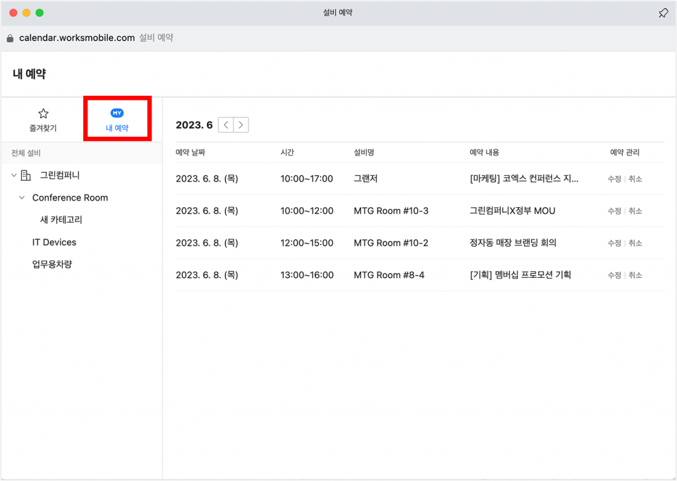The width and height of the screenshot is (677, 481).
Task: Click 취소 for the 그랜저 reservation
Action: [635, 179]
